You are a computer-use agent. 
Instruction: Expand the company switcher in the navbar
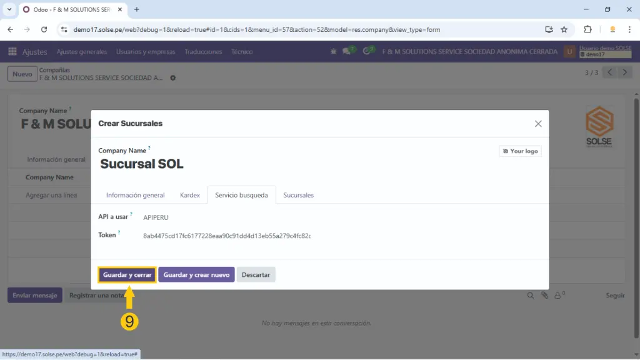click(x=469, y=52)
